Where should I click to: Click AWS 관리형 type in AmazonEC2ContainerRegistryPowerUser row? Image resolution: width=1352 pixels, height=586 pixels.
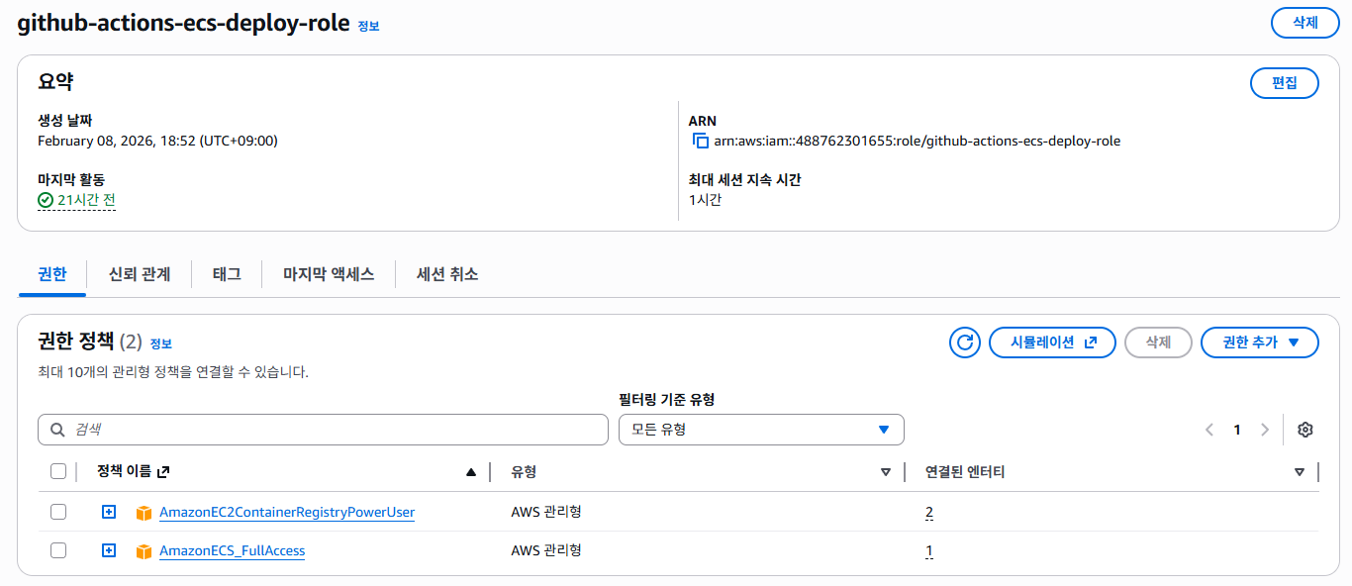pyautogui.click(x=545, y=512)
